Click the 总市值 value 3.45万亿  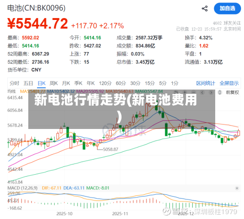(145, 62)
